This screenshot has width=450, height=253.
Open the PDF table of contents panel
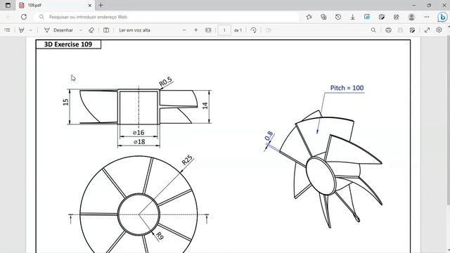tap(7, 30)
